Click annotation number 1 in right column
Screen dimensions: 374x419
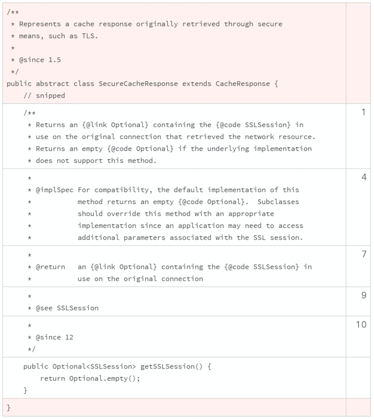(x=363, y=112)
